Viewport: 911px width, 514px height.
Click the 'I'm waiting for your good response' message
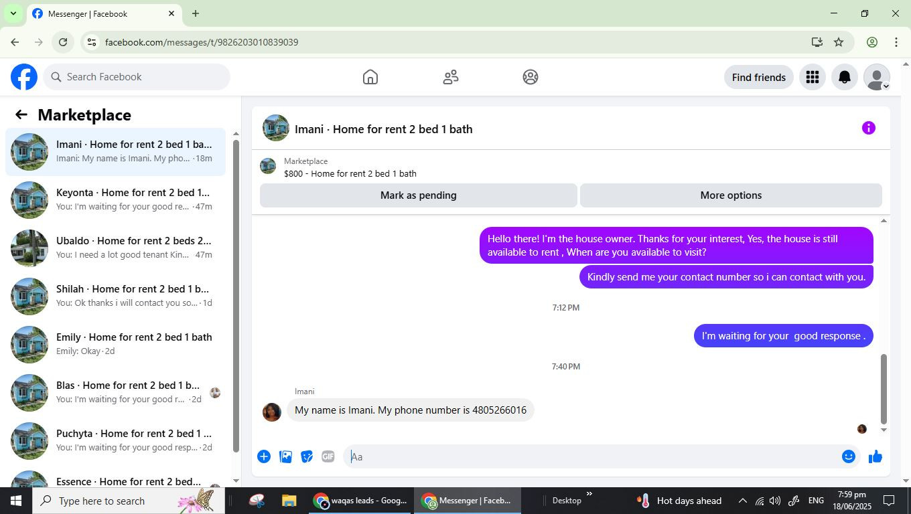click(784, 336)
